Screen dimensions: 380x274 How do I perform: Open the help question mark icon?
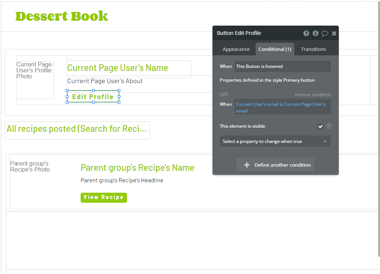coord(306,33)
